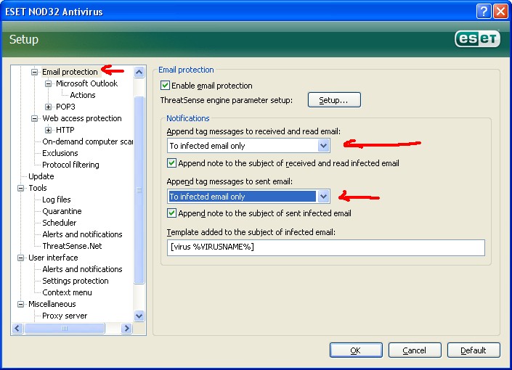
Task: Collapse the Tools tree node
Action: coord(20,188)
